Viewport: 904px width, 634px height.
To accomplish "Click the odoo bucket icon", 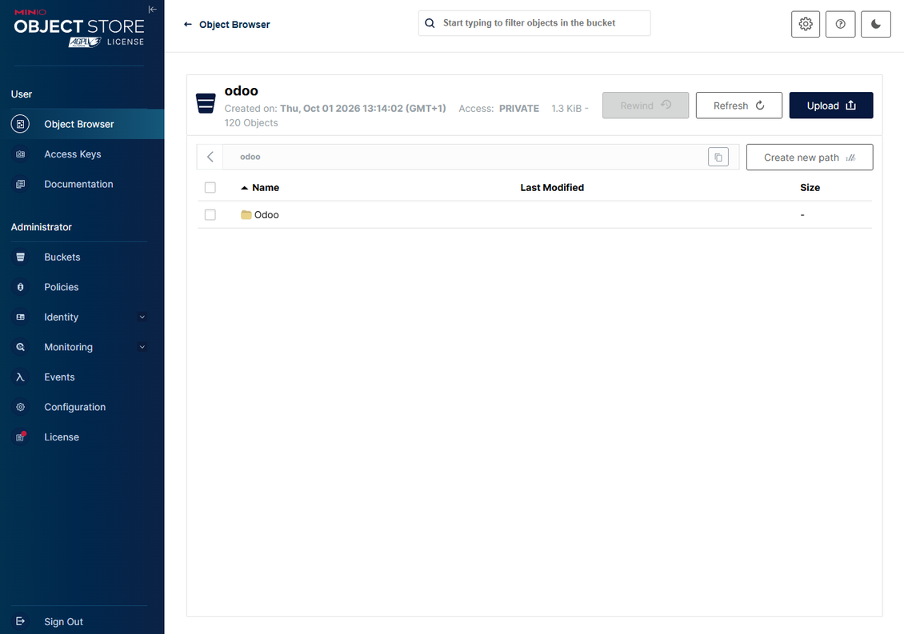I will pos(206,104).
